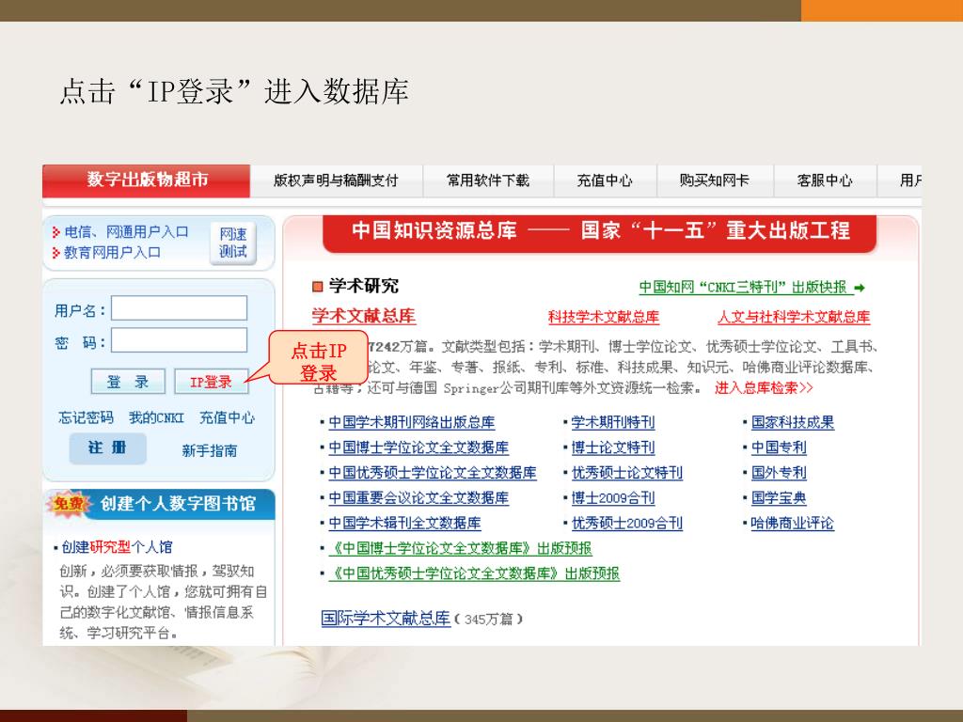Open 博士2009合刊 link
Viewport: 963px width, 722px height.
[x=613, y=498]
